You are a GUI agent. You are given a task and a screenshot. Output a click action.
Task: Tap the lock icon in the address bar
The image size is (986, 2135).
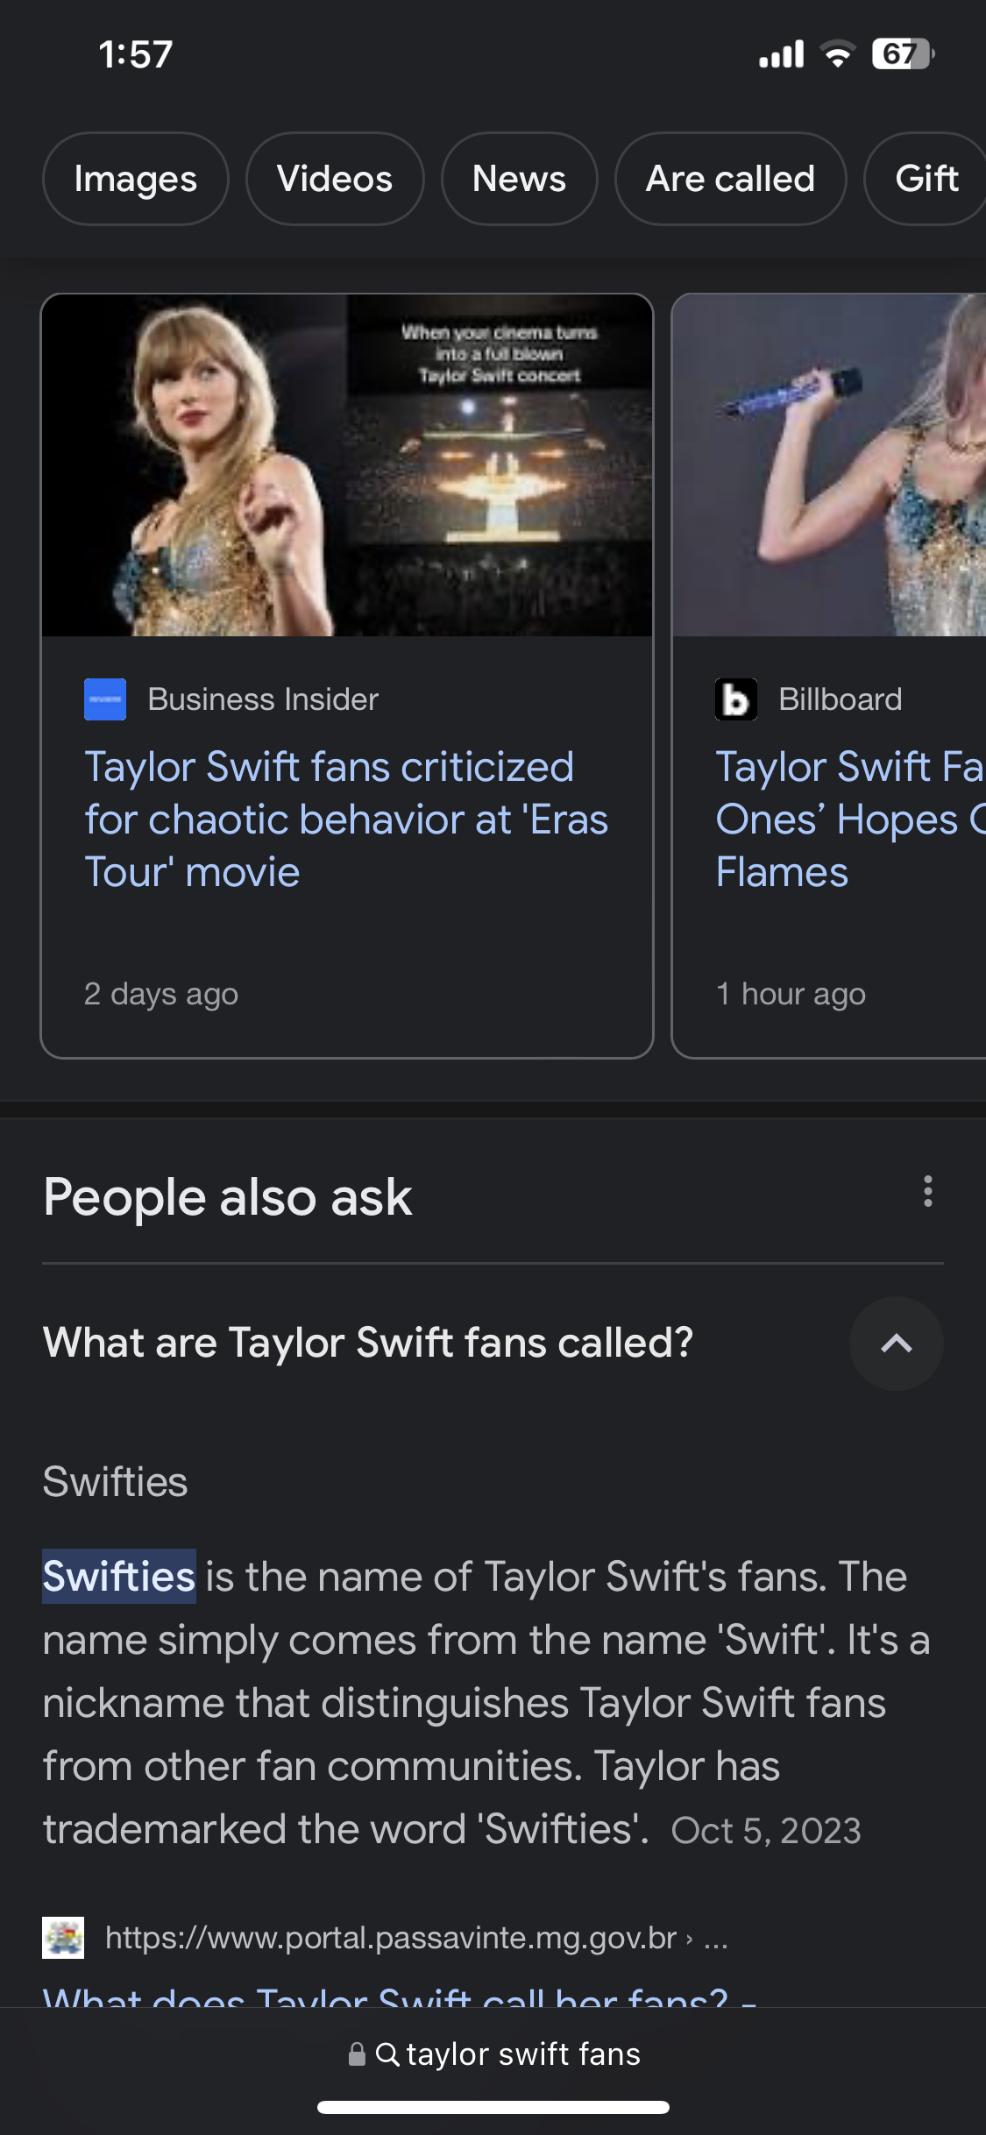[x=357, y=2054]
